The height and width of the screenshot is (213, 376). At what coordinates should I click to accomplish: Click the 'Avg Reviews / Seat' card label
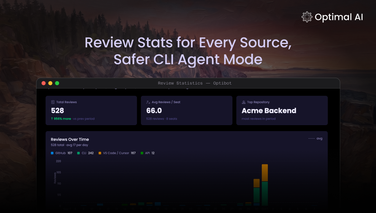coord(166,102)
